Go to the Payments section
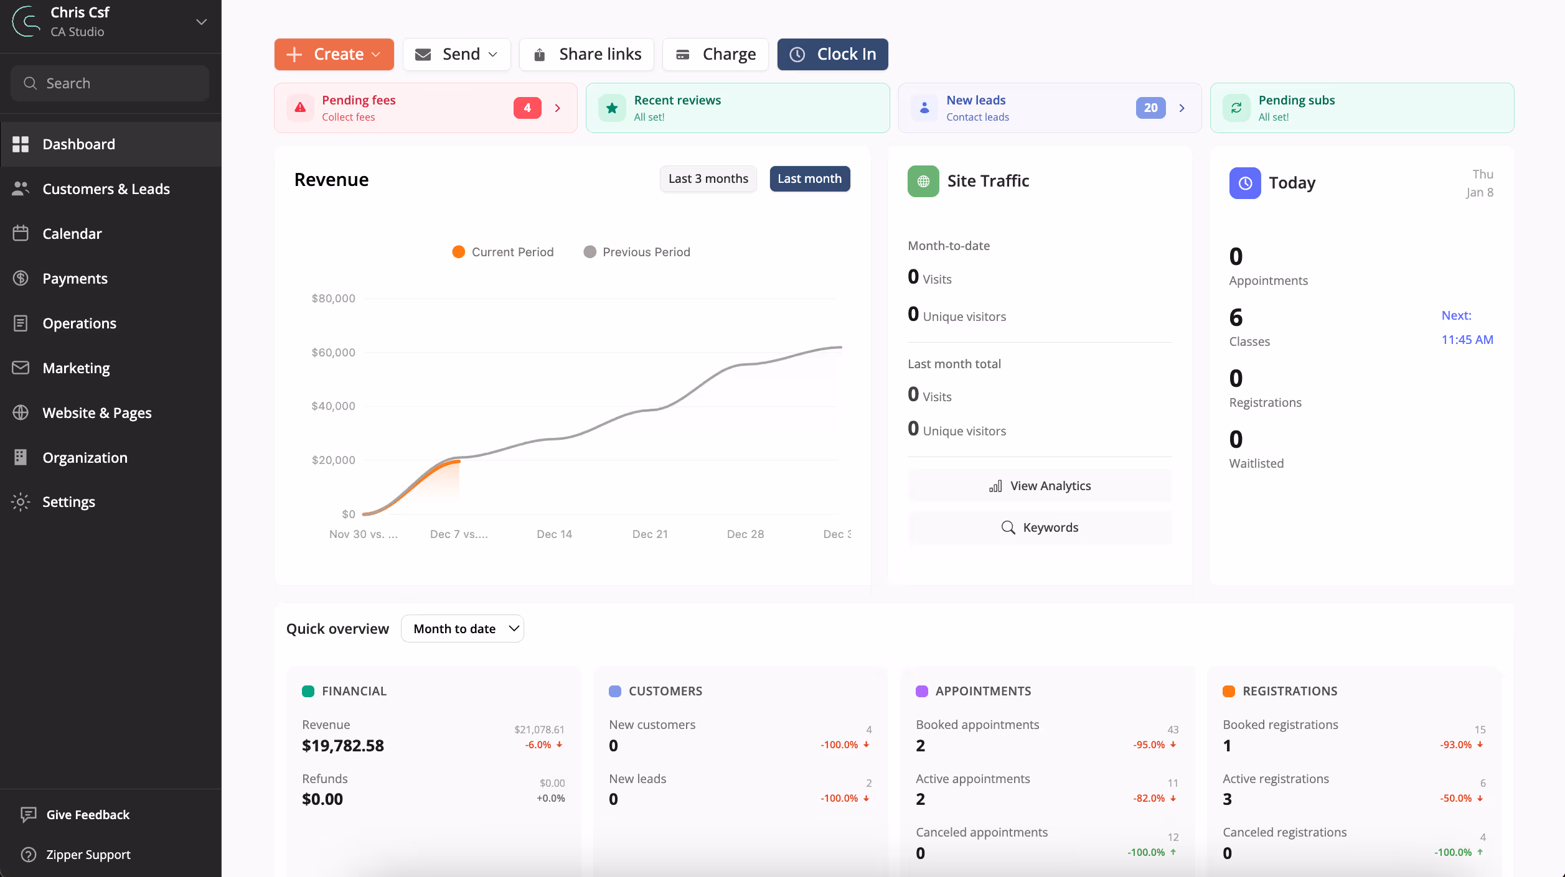 pyautogui.click(x=75, y=278)
